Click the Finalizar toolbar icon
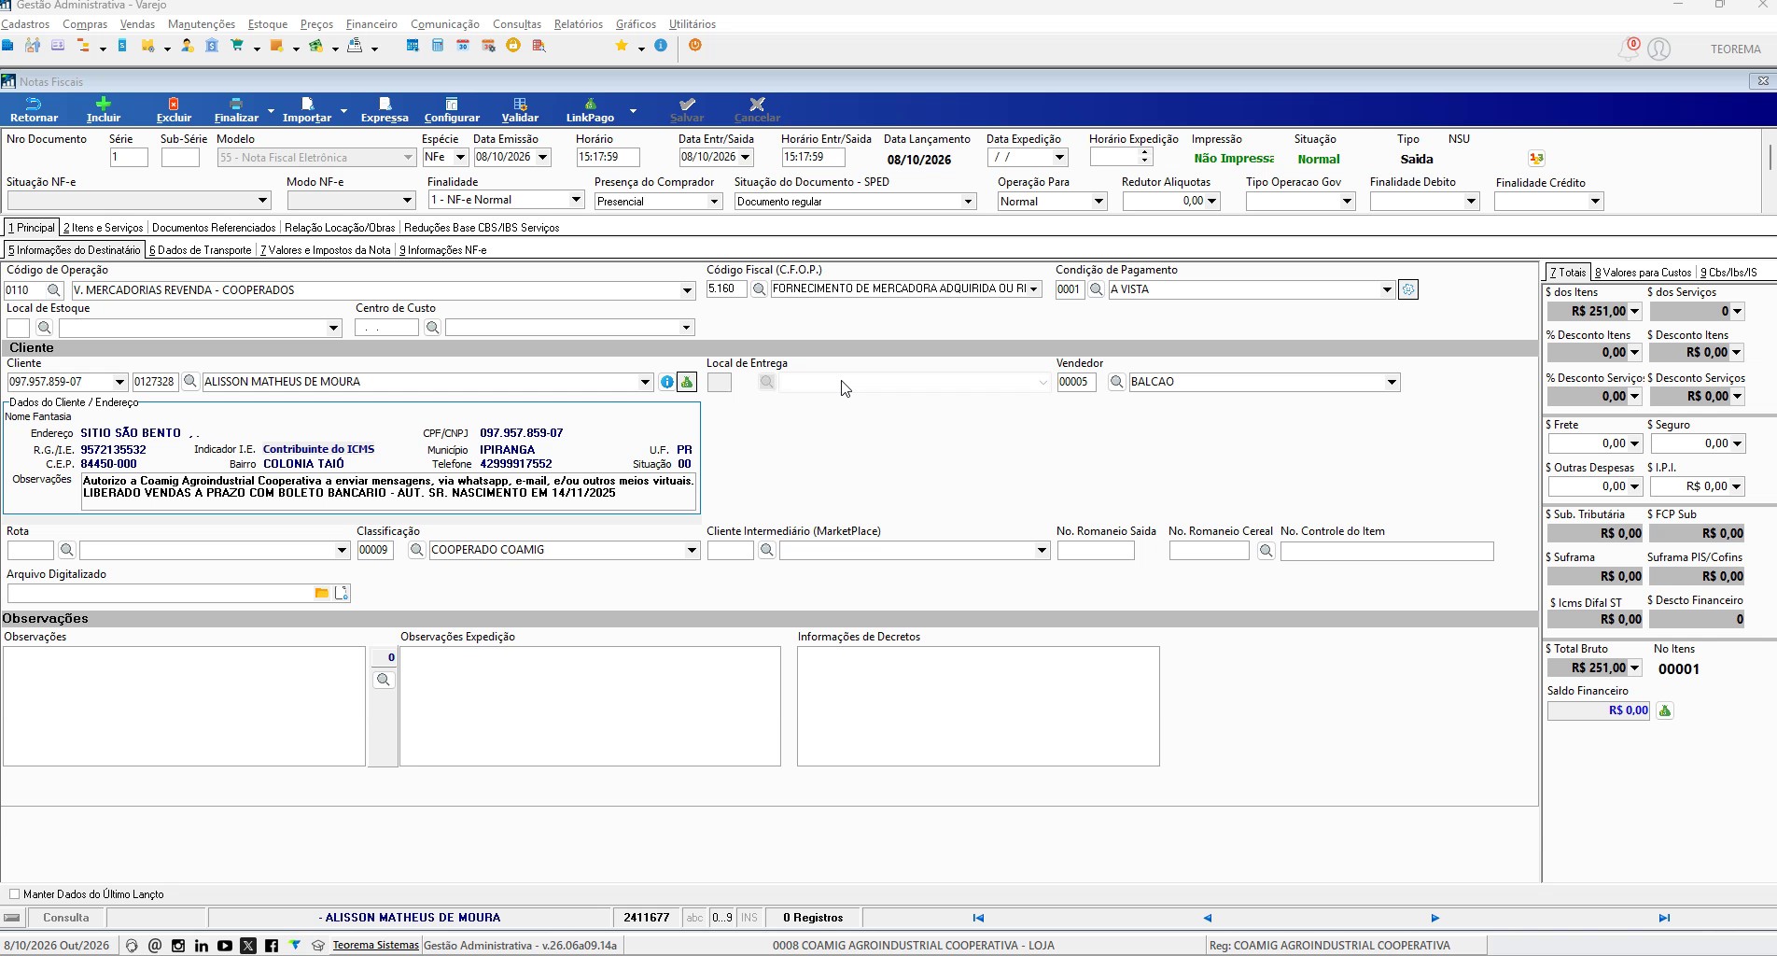 (x=236, y=109)
